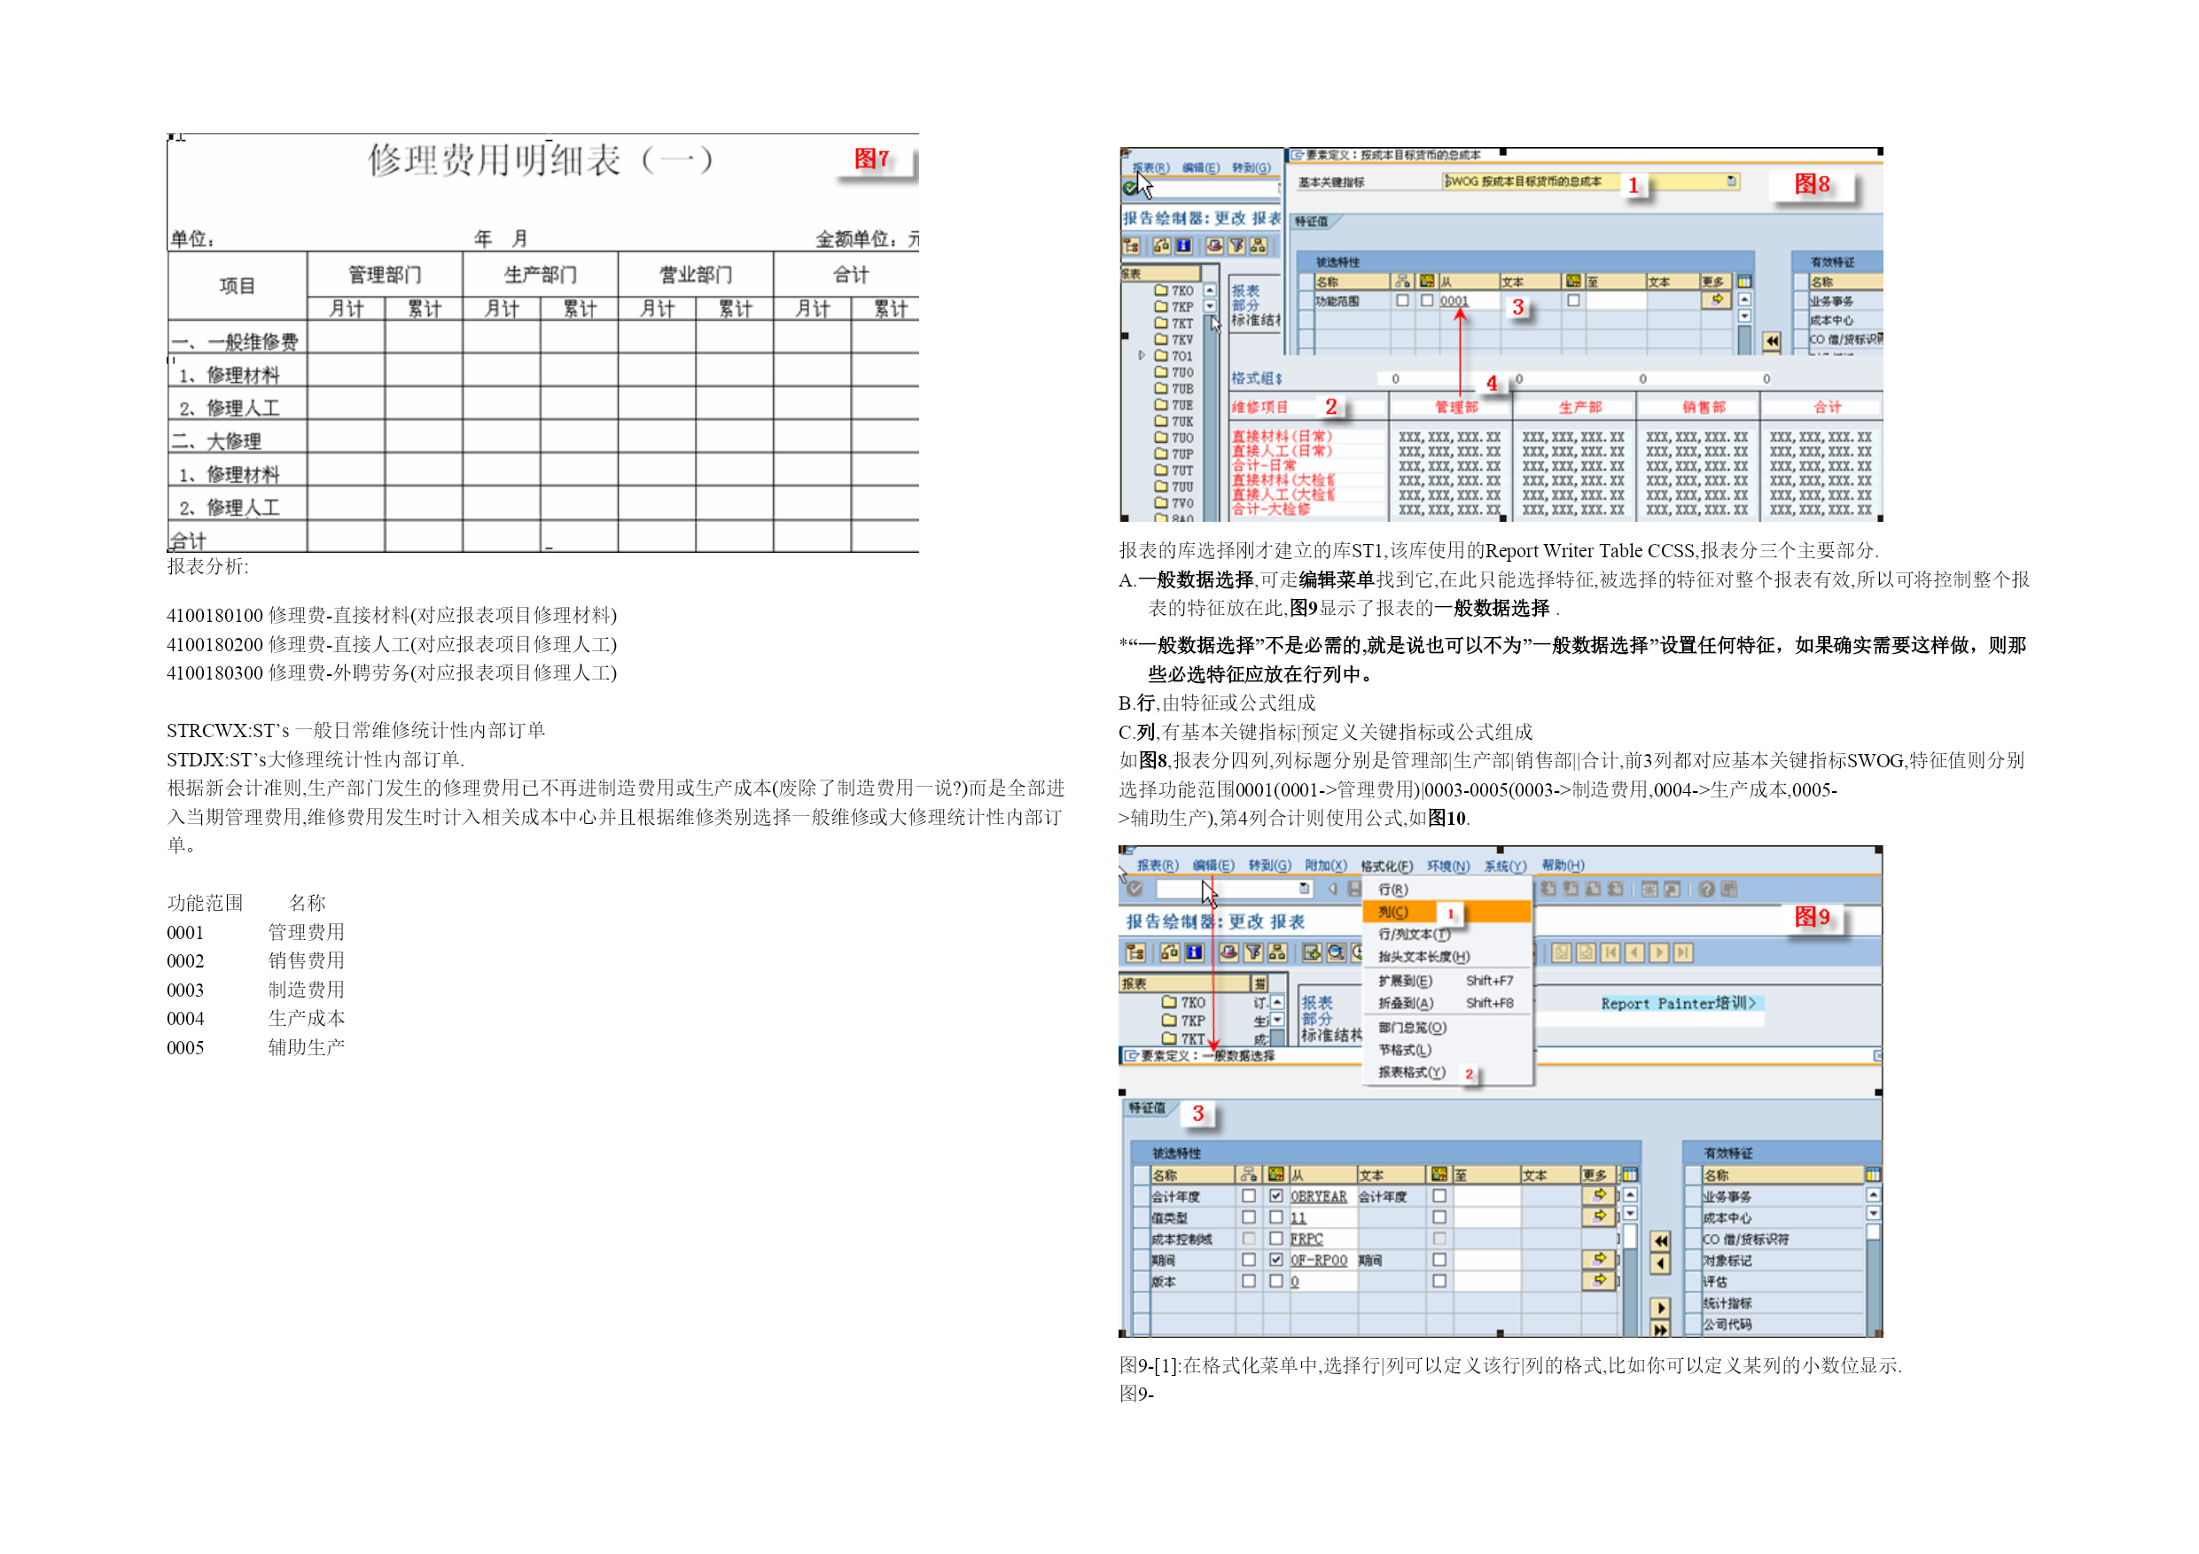Click the single-left move arrow in Figure 9
Viewport: 2199px width, 1554px height.
point(1661,1264)
